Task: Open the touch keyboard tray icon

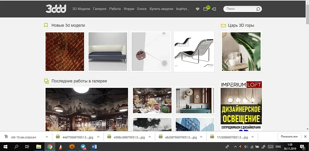Action: [271, 147]
